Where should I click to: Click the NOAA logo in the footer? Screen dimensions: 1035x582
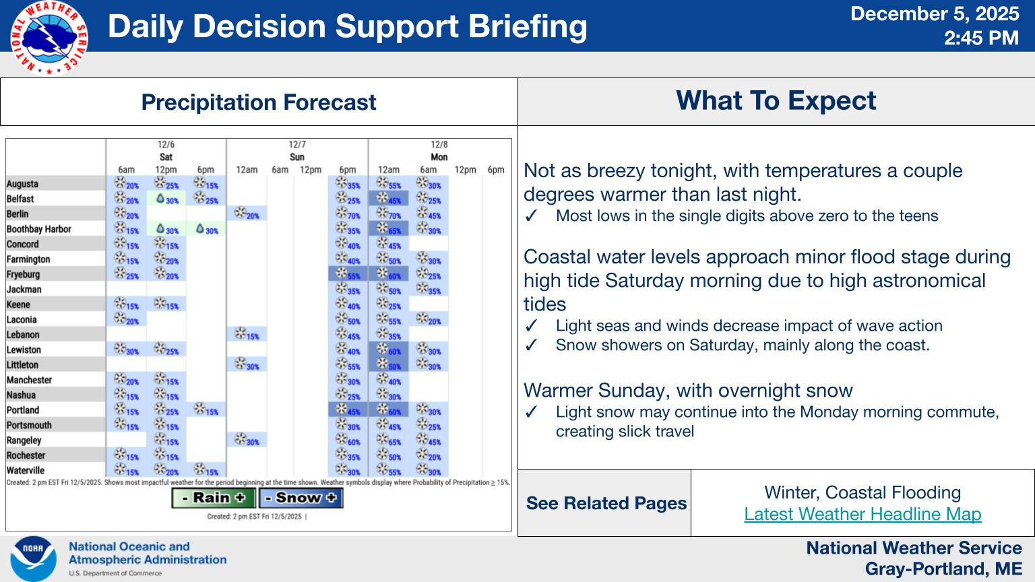pos(33,558)
